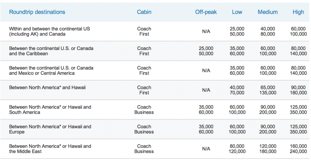
Task: Click the 160,000 high value for Middle East
Action: [x=299, y=147]
